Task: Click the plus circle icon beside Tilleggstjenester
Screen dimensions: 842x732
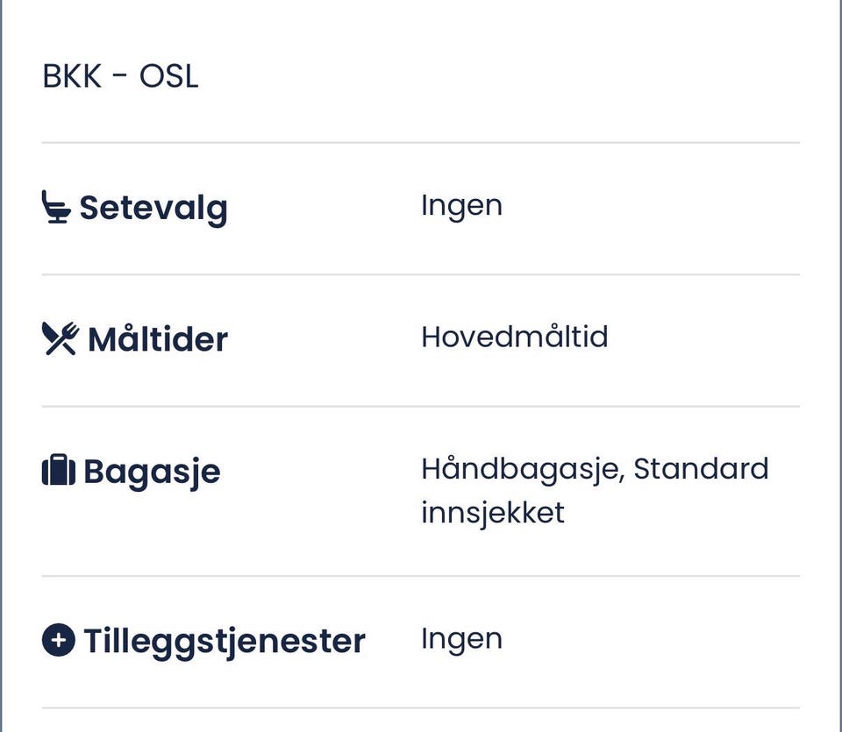Action: [x=58, y=640]
